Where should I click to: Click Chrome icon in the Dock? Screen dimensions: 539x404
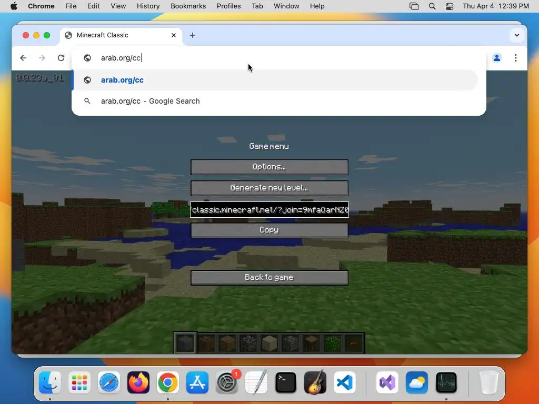pyautogui.click(x=168, y=382)
